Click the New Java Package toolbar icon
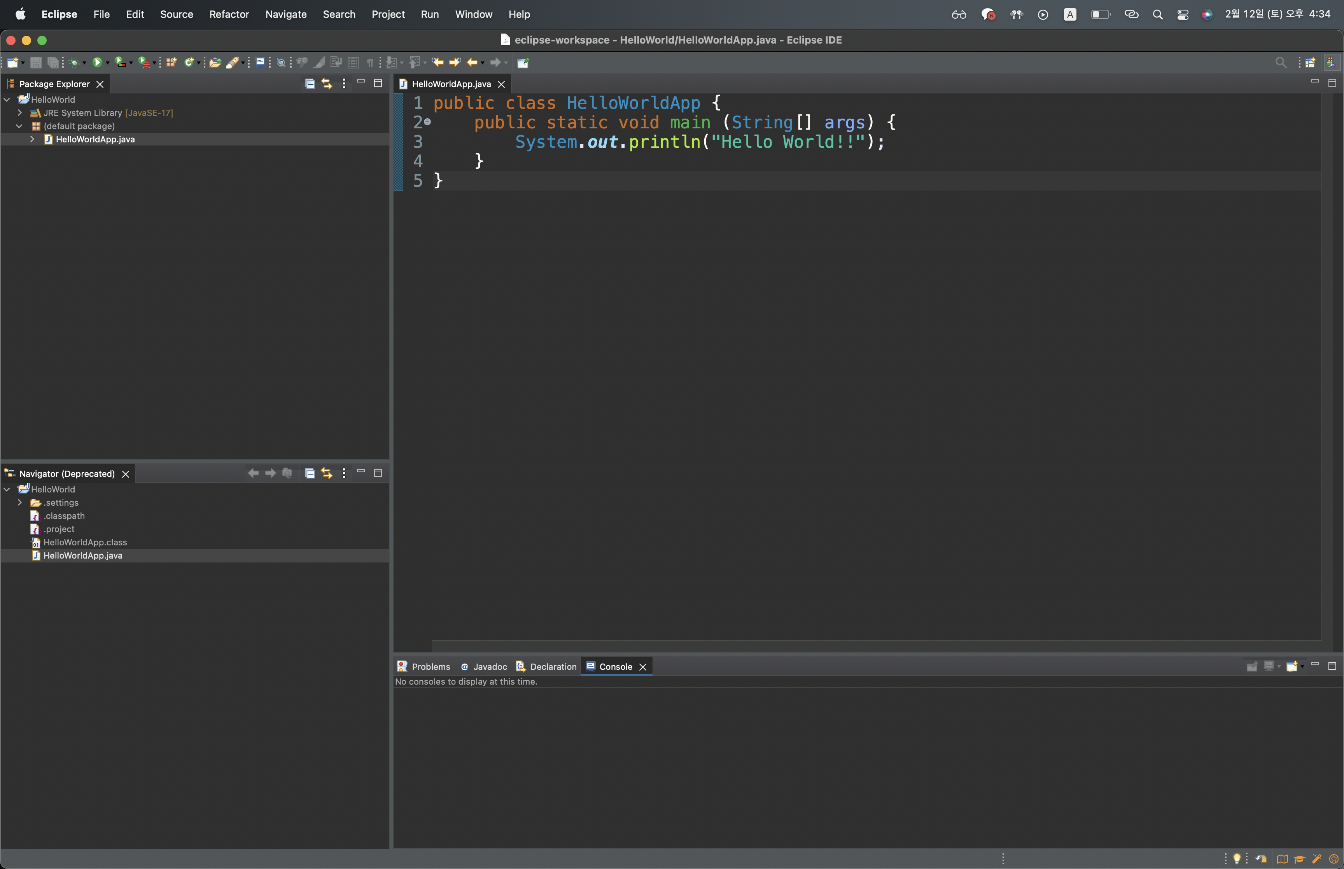Screen dimensions: 1344x869 (171, 63)
